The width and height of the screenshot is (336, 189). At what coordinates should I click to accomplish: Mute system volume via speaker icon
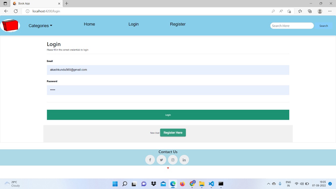pyautogui.click(x=302, y=184)
